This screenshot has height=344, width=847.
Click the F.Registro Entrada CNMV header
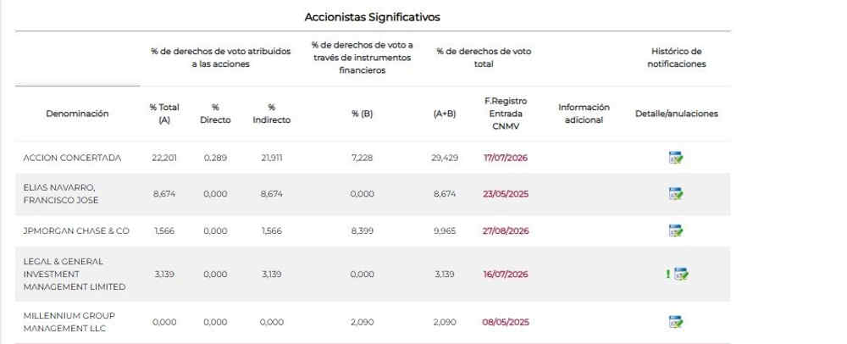click(x=507, y=114)
